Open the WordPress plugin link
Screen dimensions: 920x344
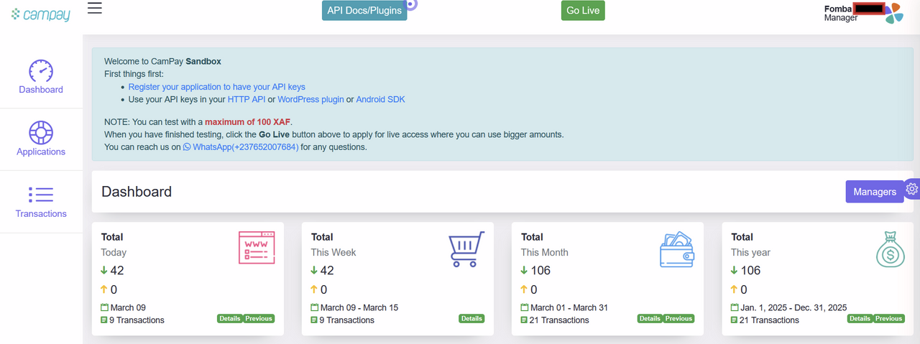[310, 100]
